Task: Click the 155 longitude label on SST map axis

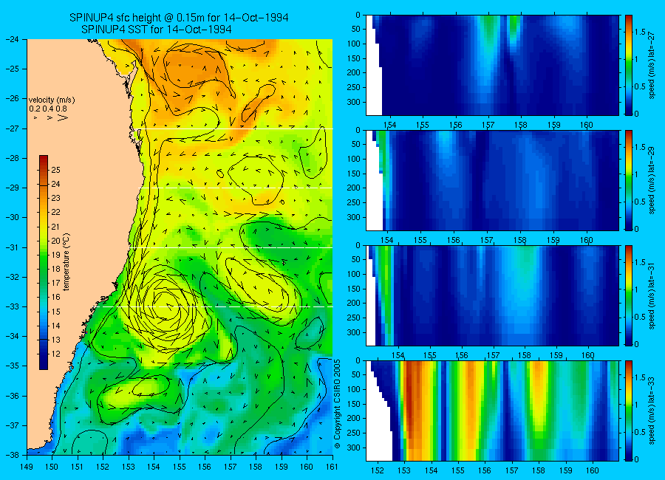Action: point(180,467)
